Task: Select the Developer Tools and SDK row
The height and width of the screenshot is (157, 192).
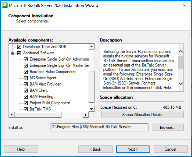Action: click(x=45, y=47)
